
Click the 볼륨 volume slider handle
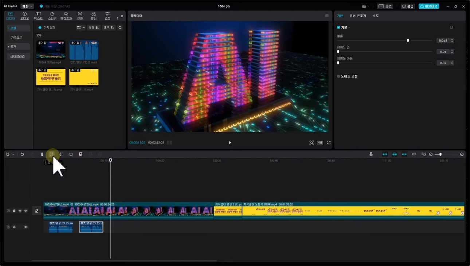pyautogui.click(x=408, y=40)
